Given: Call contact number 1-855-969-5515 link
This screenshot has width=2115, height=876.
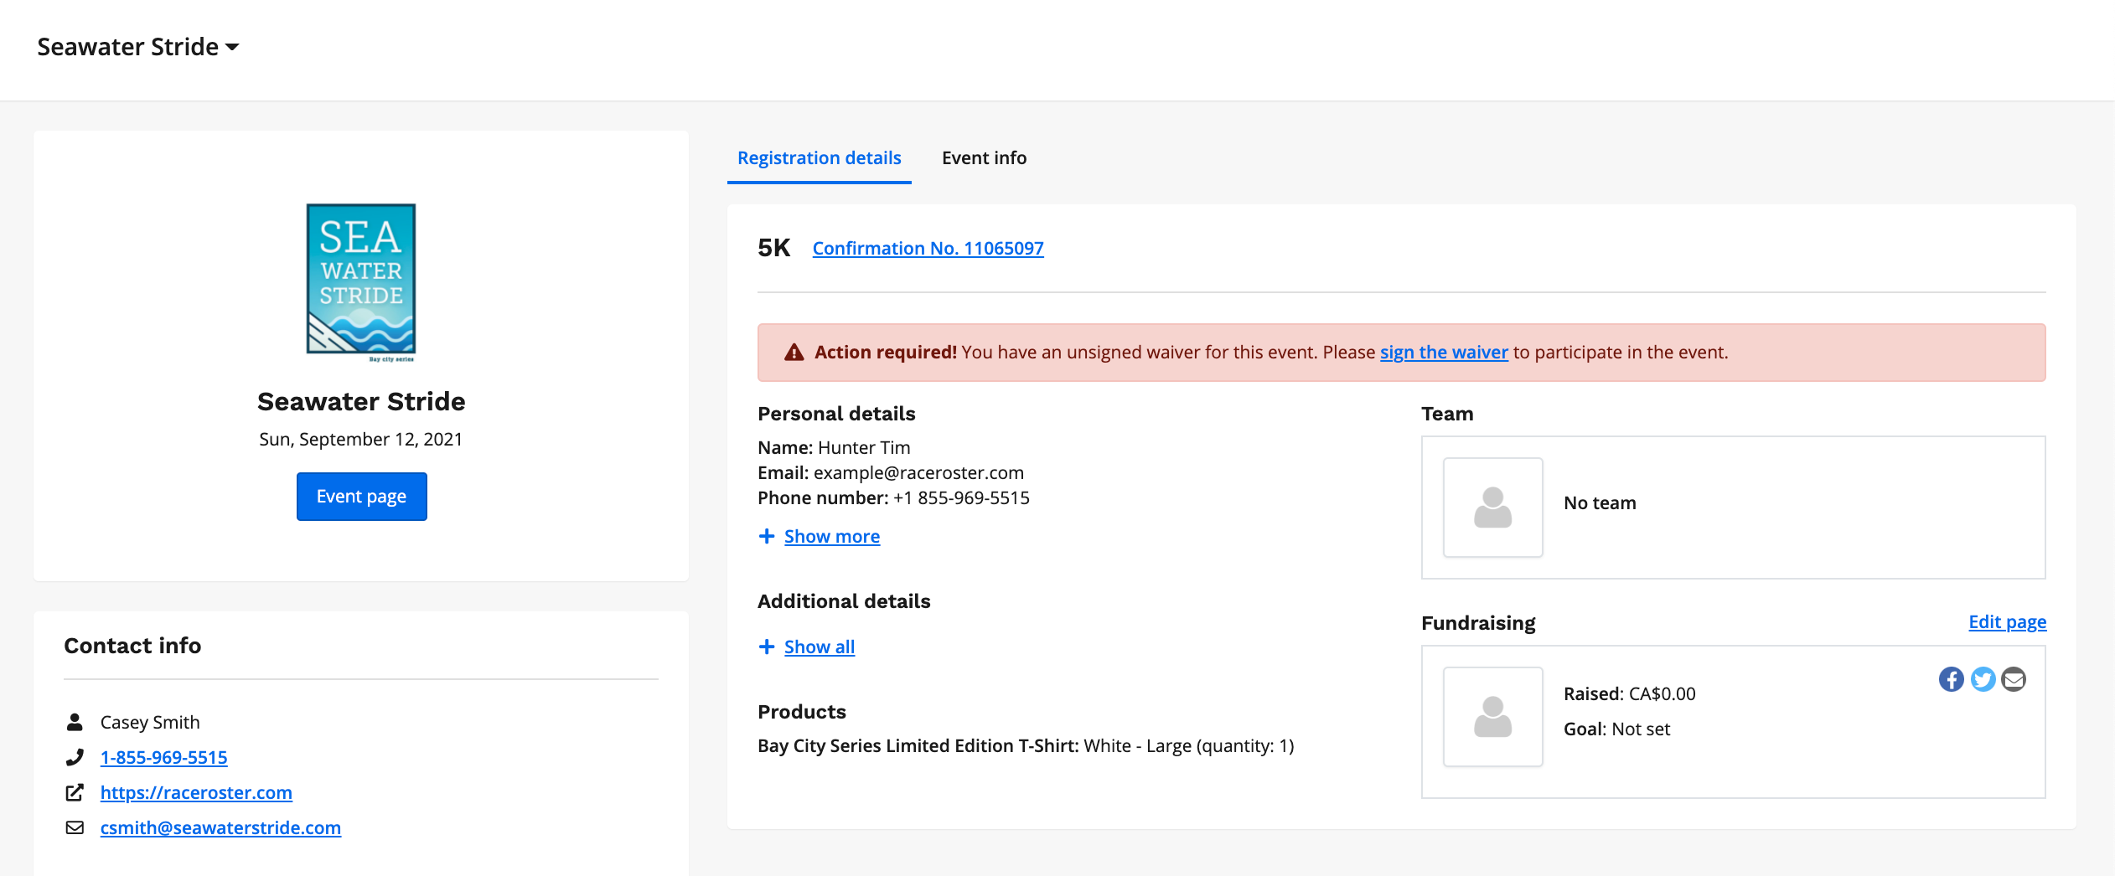Looking at the screenshot, I should 163,757.
